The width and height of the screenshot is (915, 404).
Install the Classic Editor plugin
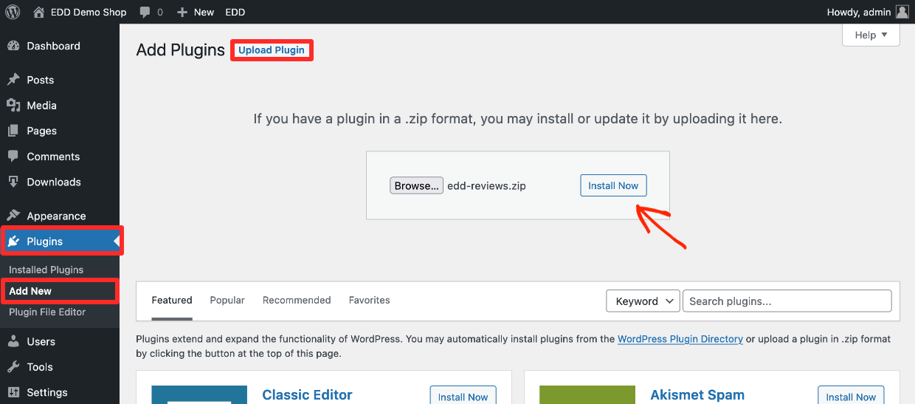point(463,397)
